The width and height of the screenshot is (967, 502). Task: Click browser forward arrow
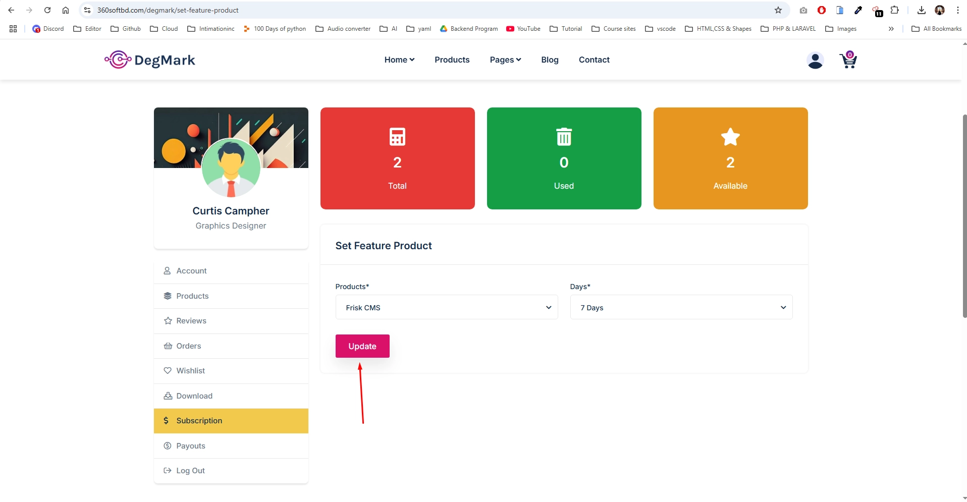[x=29, y=10]
